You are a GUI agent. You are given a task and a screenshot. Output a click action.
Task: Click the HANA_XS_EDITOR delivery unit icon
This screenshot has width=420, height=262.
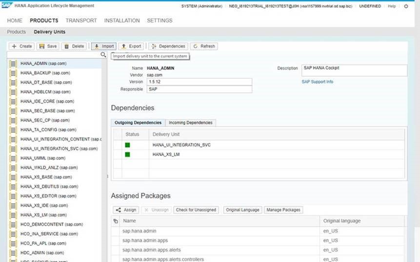tap(13, 196)
